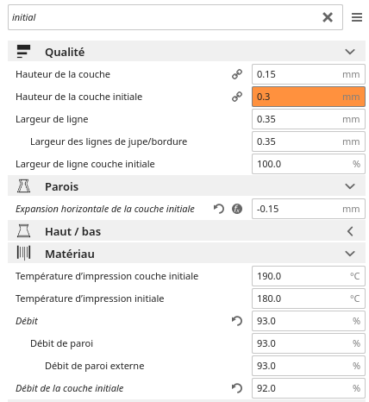The image size is (369, 402).
Task: Clear the settings search field
Action: pos(328,17)
